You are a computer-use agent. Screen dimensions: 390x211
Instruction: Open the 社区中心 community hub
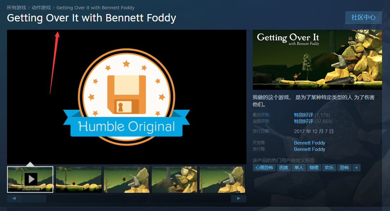click(x=364, y=18)
